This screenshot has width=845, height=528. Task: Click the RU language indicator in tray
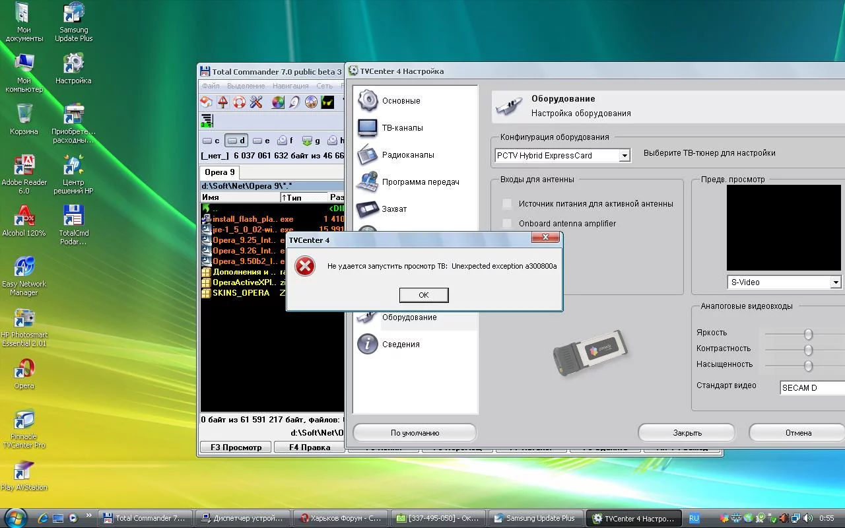pyautogui.click(x=694, y=519)
